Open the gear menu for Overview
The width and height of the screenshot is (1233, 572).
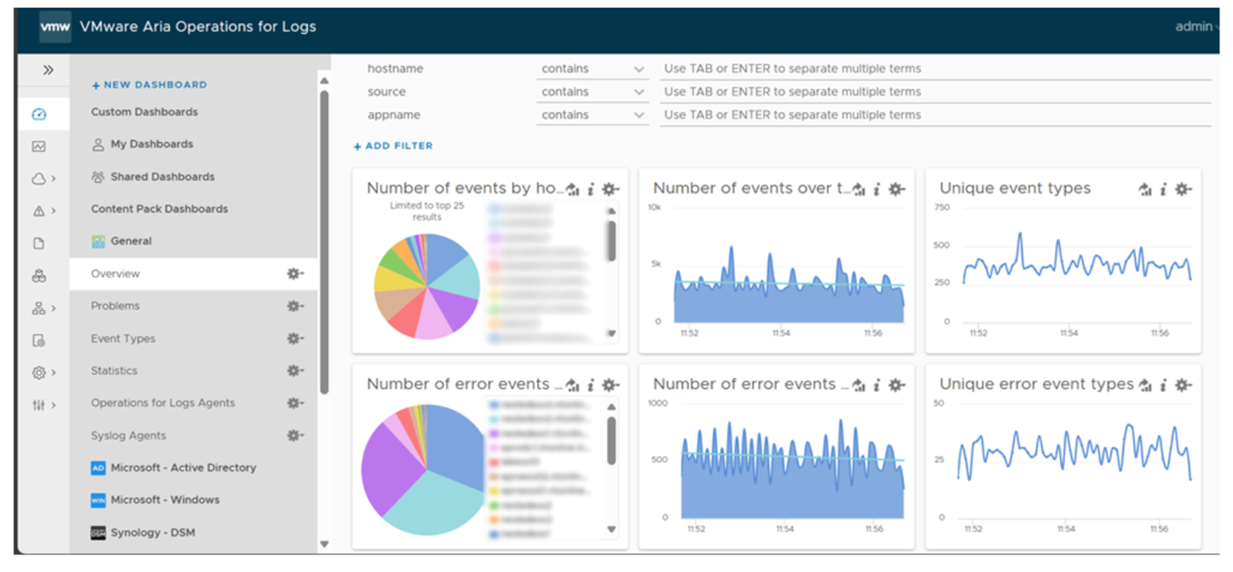tap(295, 274)
